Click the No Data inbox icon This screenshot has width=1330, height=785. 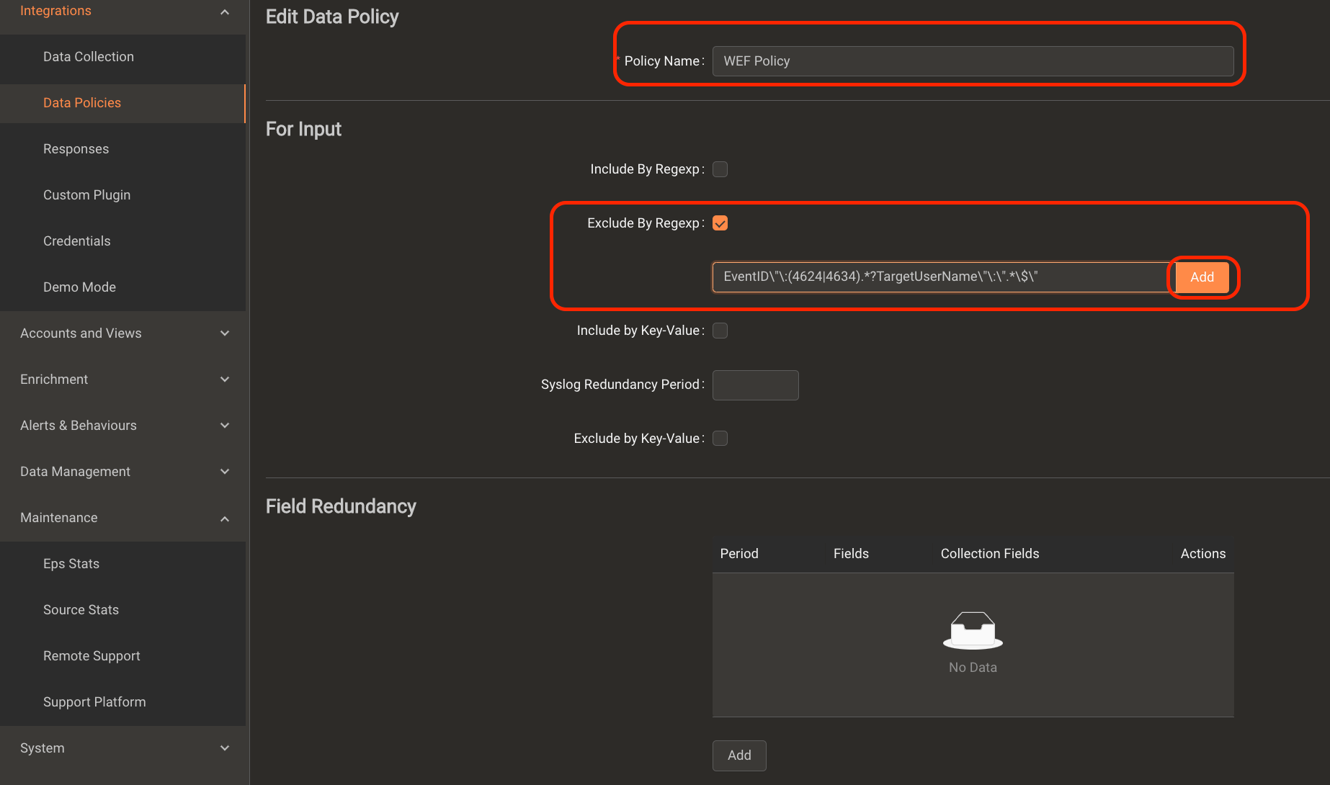pos(973,631)
